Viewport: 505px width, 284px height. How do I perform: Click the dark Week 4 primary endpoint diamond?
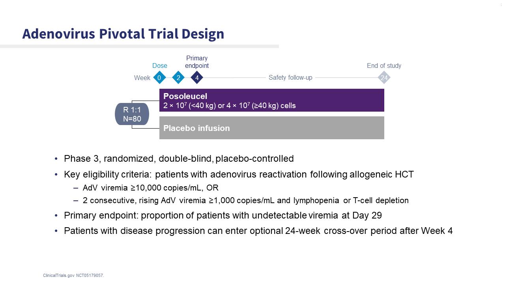coord(197,78)
